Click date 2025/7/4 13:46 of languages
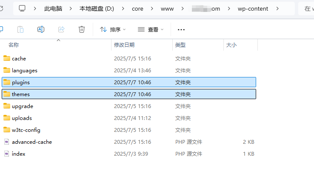Image resolution: width=314 pixels, height=191 pixels. (133, 71)
